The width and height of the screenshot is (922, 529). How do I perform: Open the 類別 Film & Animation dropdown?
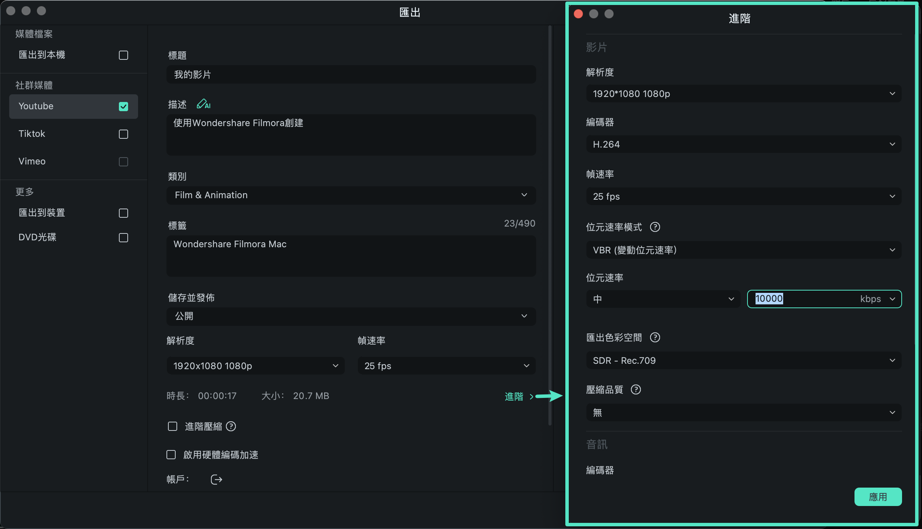(x=351, y=195)
